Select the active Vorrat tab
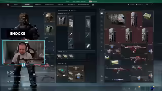 coord(27,5)
